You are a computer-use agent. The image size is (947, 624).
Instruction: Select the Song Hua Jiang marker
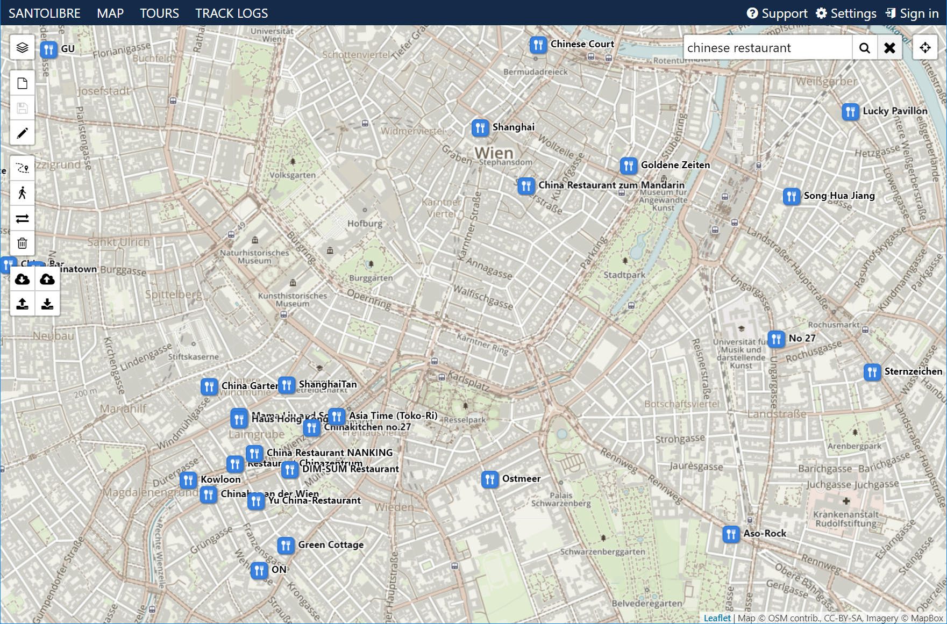(792, 197)
